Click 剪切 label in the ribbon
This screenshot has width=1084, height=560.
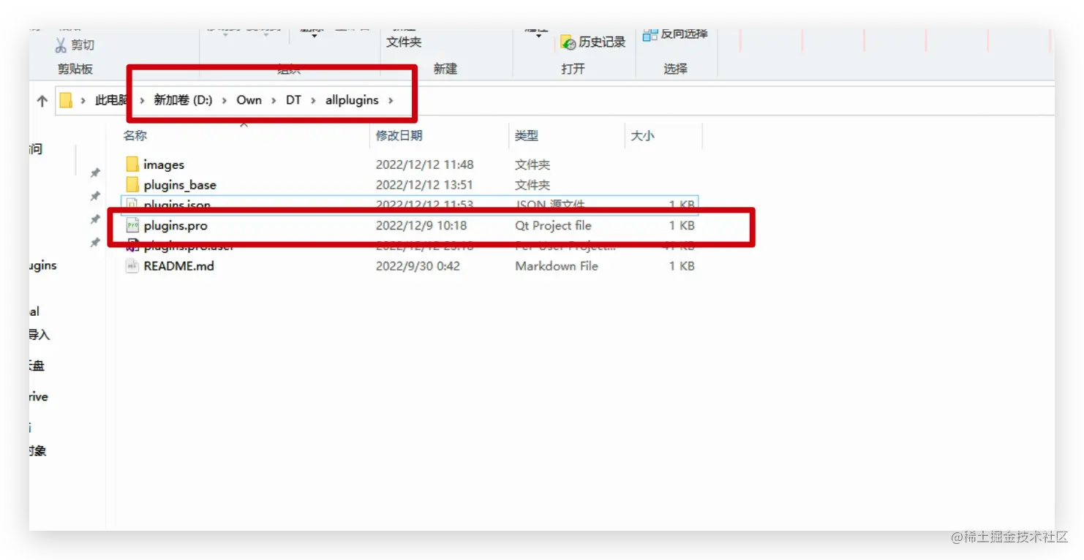click(83, 45)
